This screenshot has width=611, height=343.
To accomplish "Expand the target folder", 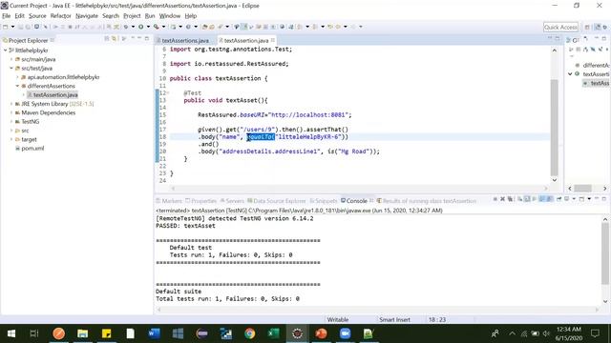I will tap(11, 140).
